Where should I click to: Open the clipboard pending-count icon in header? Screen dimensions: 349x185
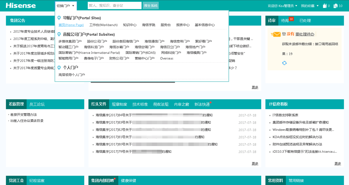pos(325,6)
